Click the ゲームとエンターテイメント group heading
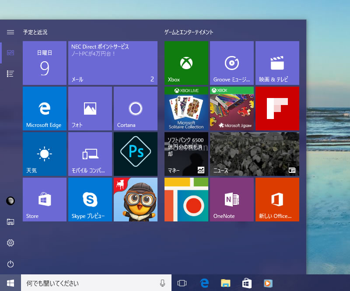The width and height of the screenshot is (350, 291). coord(189,32)
